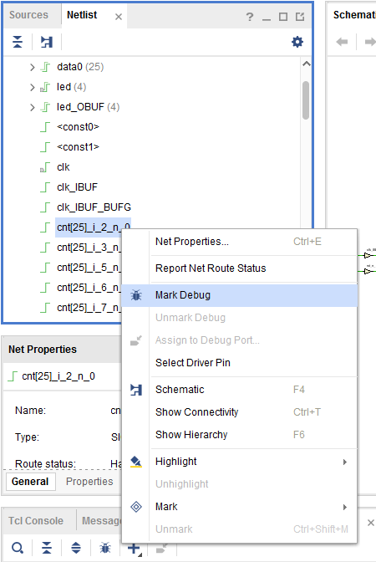Viewport: 376px width, 562px height.
Task: Click the schematic back arrow
Action: point(342,42)
